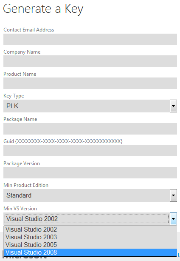Screen dimensions: 180x261
Task: Click the Package Name text field
Action: (90, 129)
